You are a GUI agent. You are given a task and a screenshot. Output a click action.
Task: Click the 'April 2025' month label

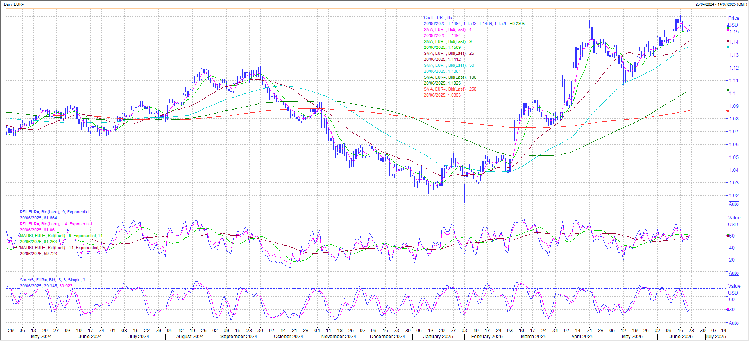(582, 337)
